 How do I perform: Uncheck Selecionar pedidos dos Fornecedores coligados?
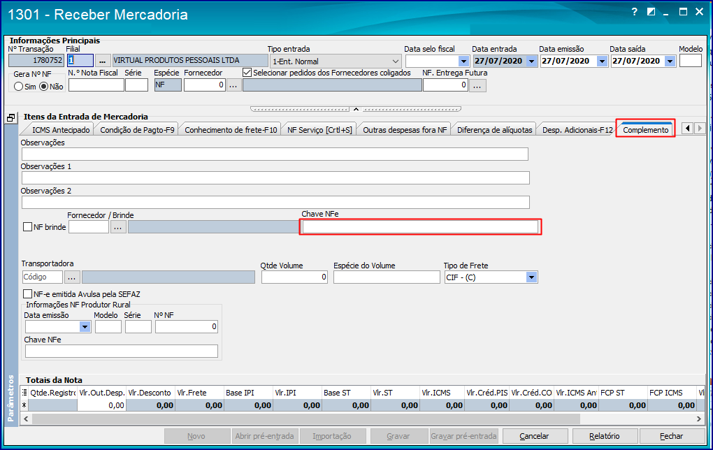247,73
